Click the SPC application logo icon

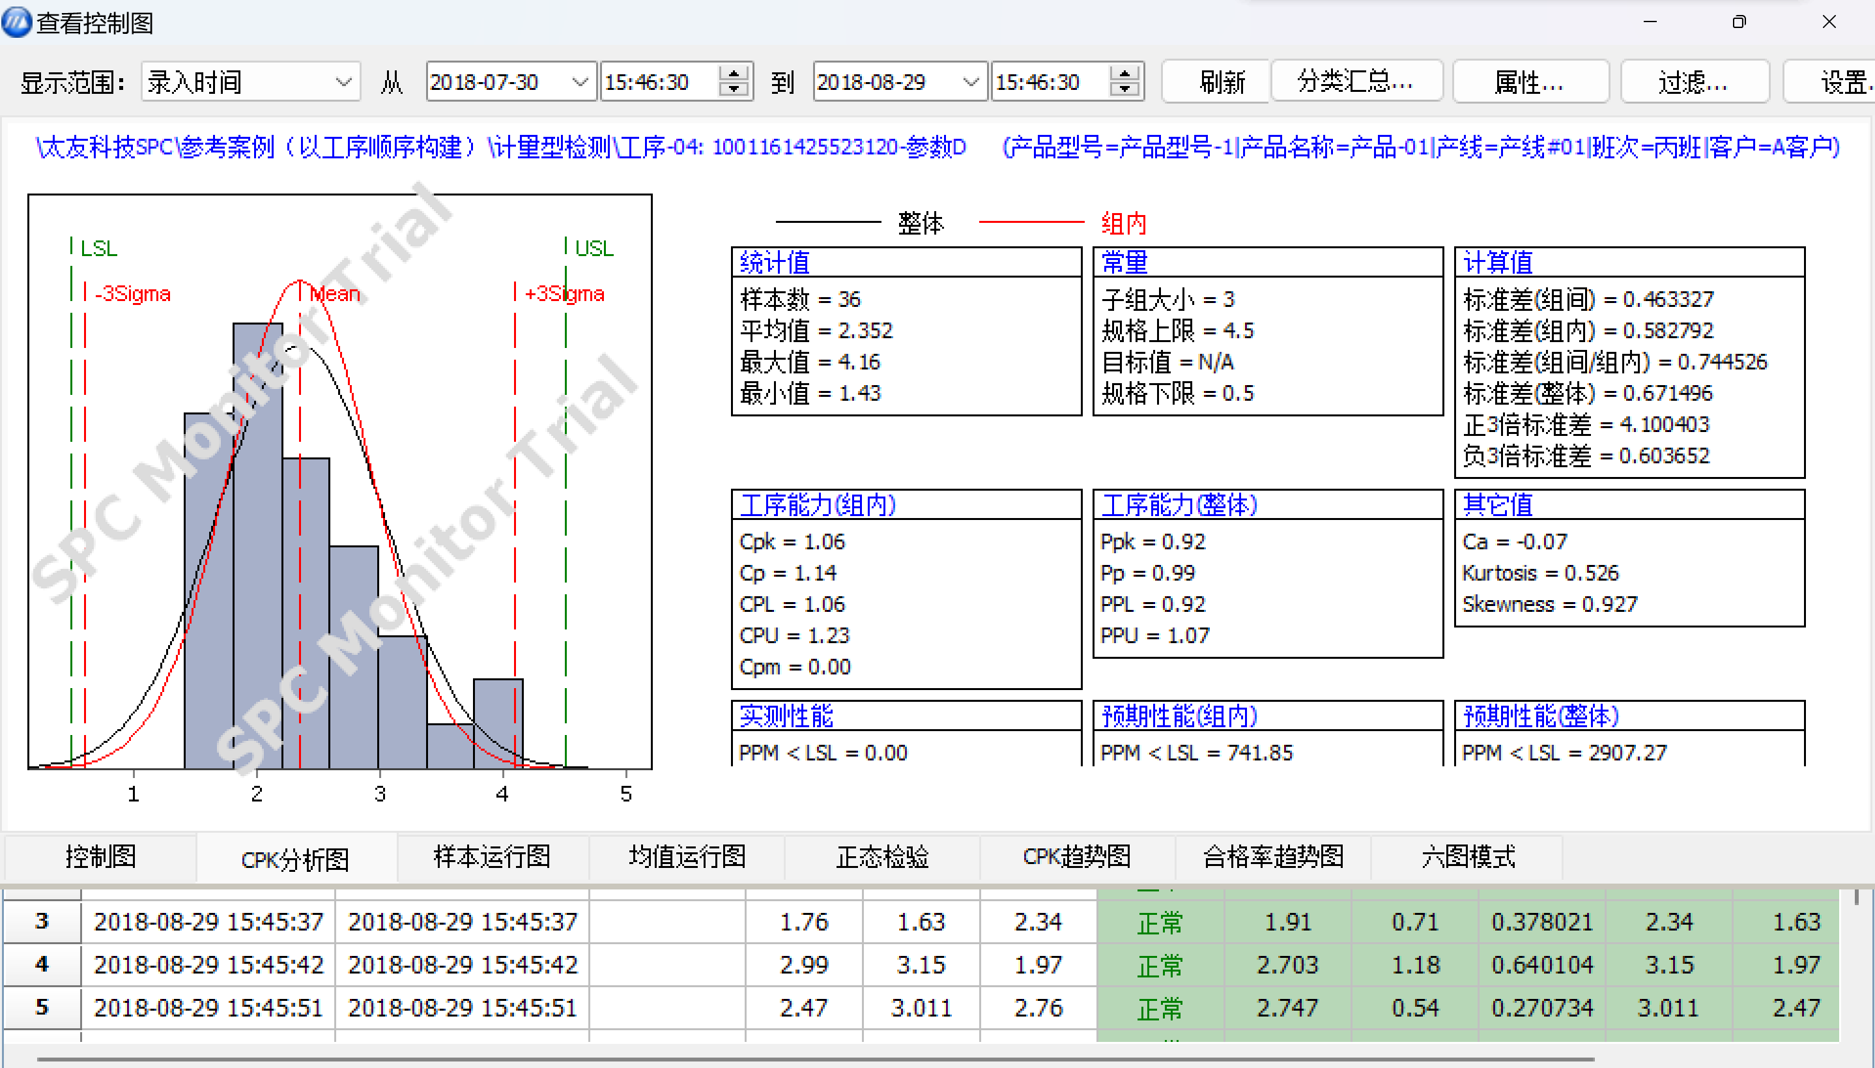coord(16,22)
